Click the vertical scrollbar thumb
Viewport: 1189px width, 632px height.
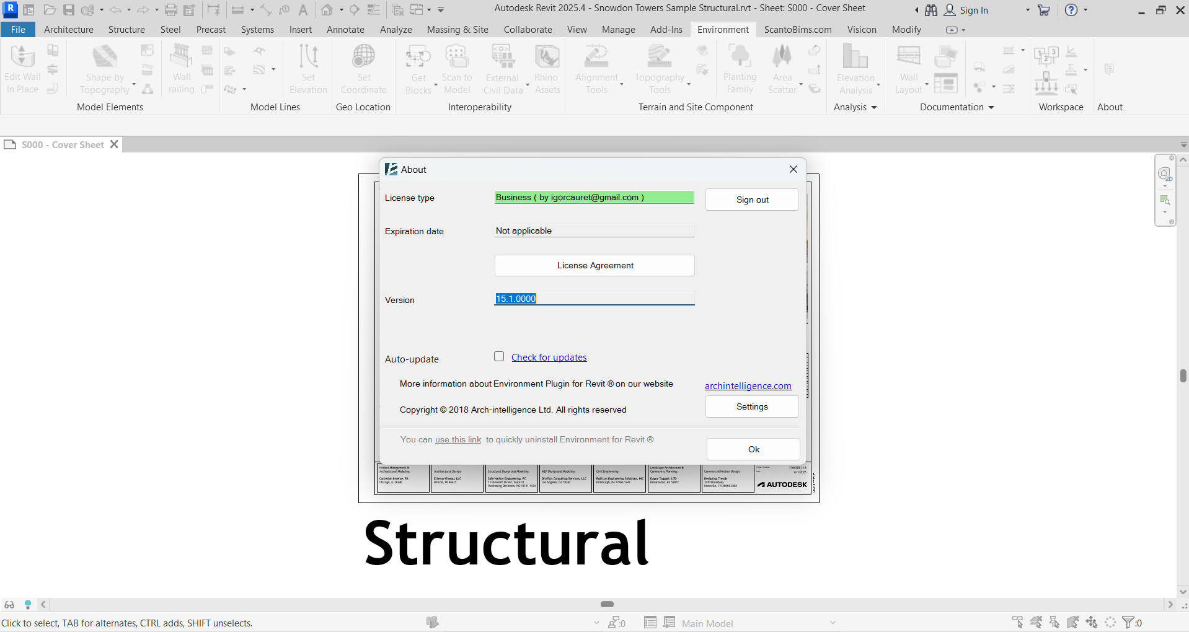pyautogui.click(x=1183, y=375)
